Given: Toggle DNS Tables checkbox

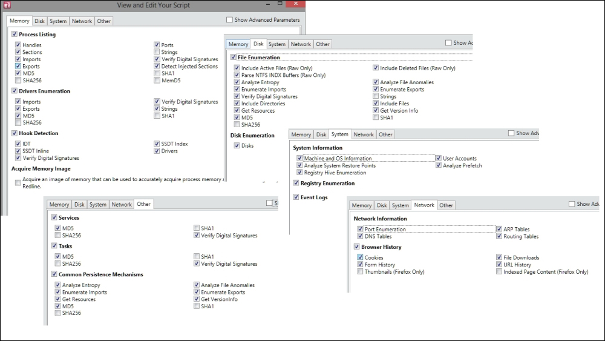Looking at the screenshot, I should click(x=360, y=236).
